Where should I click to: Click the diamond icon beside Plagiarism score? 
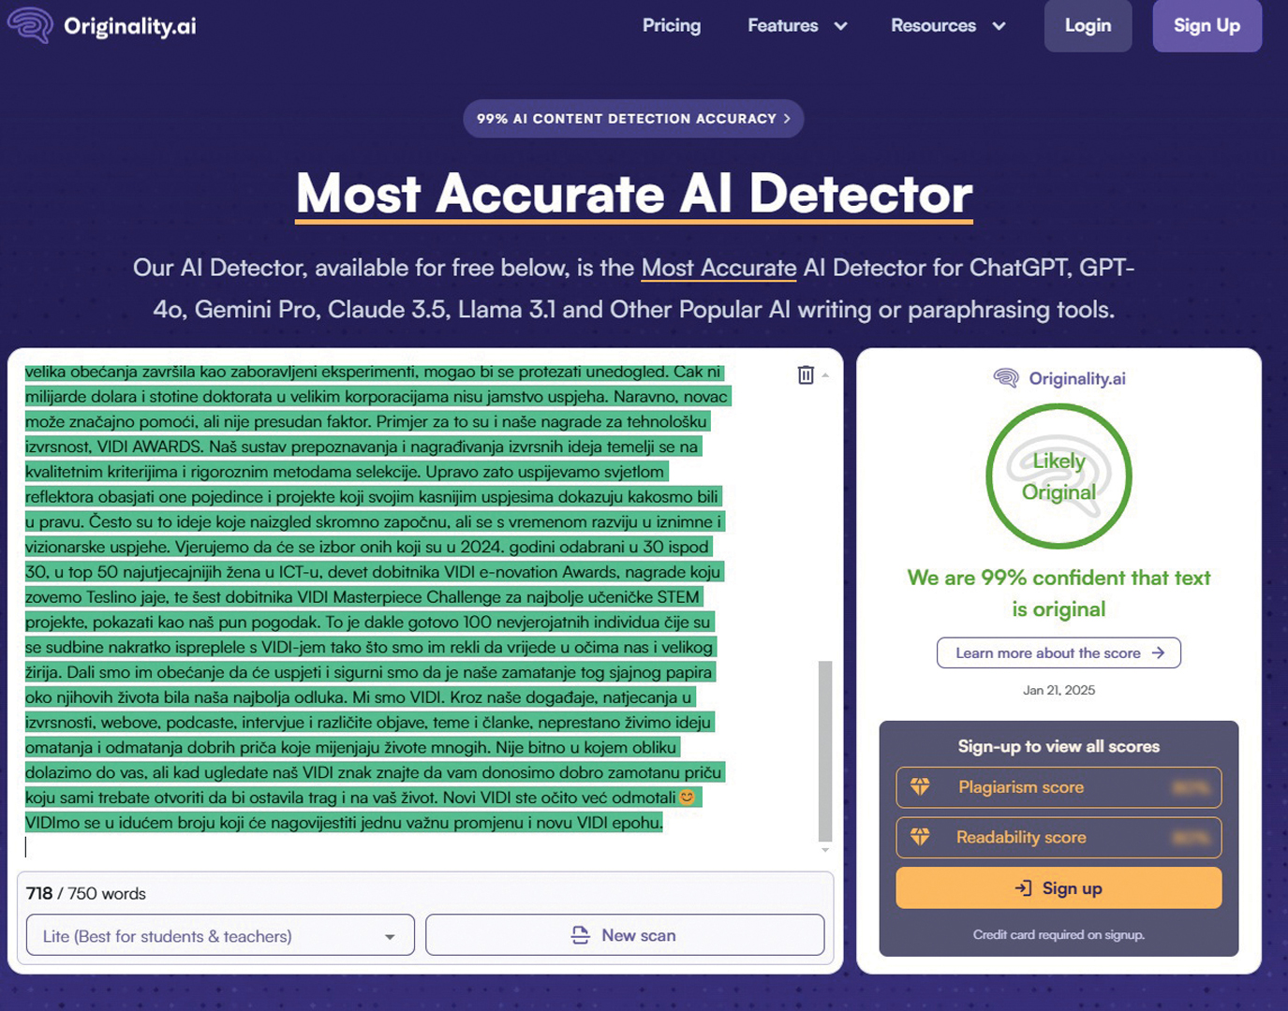click(x=920, y=787)
